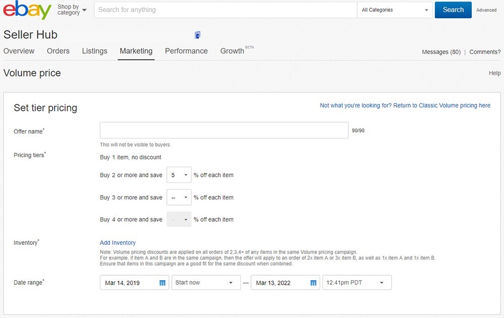Open the start date calendar icon
Viewport: 504px width, 318px height.
(162, 283)
